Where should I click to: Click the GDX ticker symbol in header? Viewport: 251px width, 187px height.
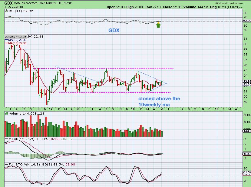click(8, 3)
